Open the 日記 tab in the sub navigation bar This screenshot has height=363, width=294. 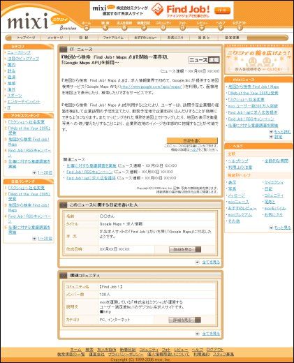click(x=83, y=38)
